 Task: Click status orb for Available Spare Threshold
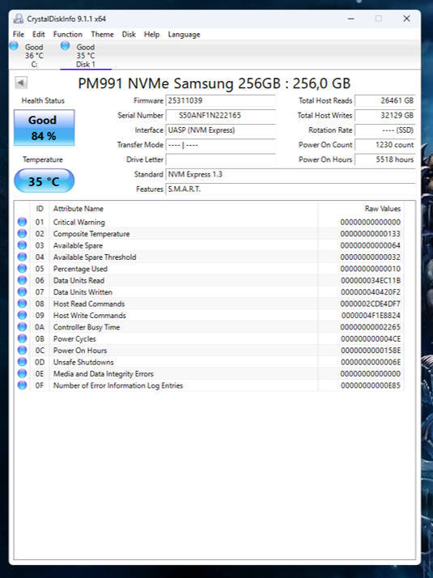[x=22, y=257]
